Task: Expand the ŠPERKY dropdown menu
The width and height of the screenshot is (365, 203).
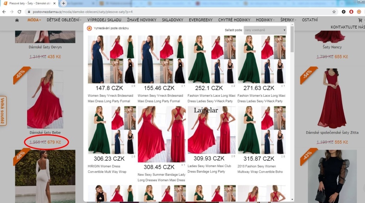Action: pyautogui.click(x=289, y=20)
